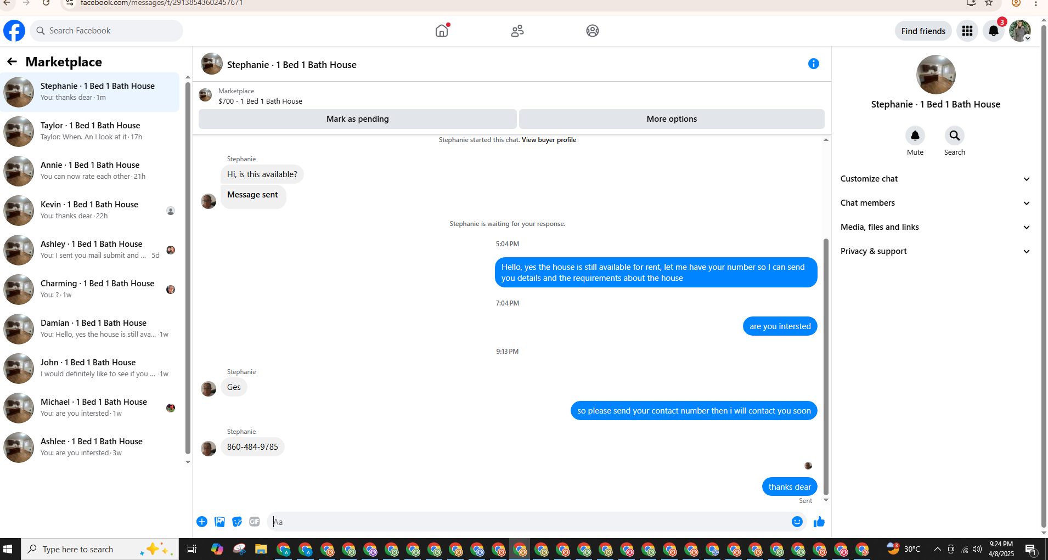Viewport: 1048px width, 560px height.
Task: Open the emoji picker
Action: 797,522
